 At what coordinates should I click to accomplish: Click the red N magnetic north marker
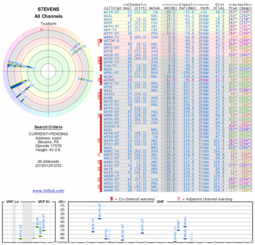pos(41,30)
